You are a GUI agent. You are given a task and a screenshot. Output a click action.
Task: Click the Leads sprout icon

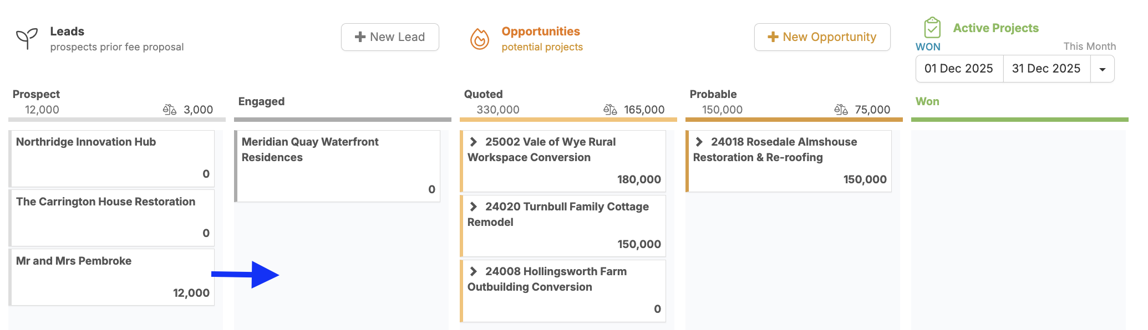pos(27,39)
